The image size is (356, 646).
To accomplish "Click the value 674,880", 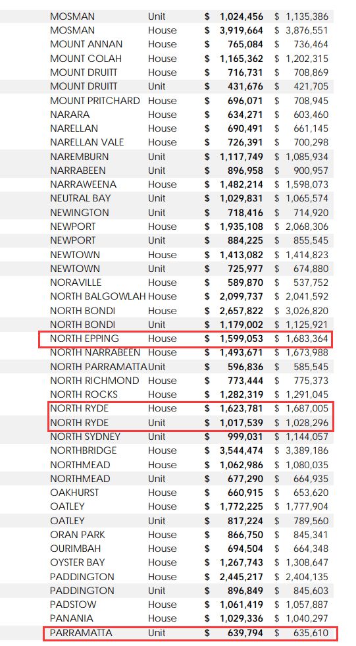I will (x=311, y=269).
